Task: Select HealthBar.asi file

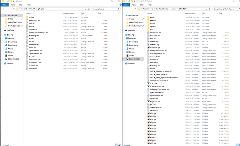Action: (x=34, y=45)
